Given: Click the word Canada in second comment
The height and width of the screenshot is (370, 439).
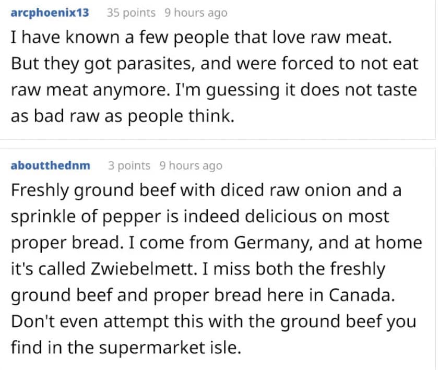Looking at the screenshot, I should point(361,295).
